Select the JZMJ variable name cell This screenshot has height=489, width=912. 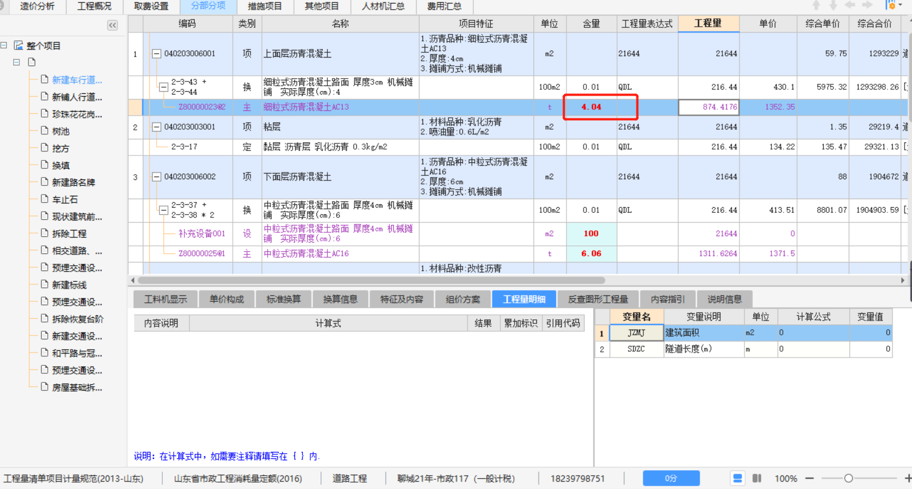pyautogui.click(x=636, y=332)
